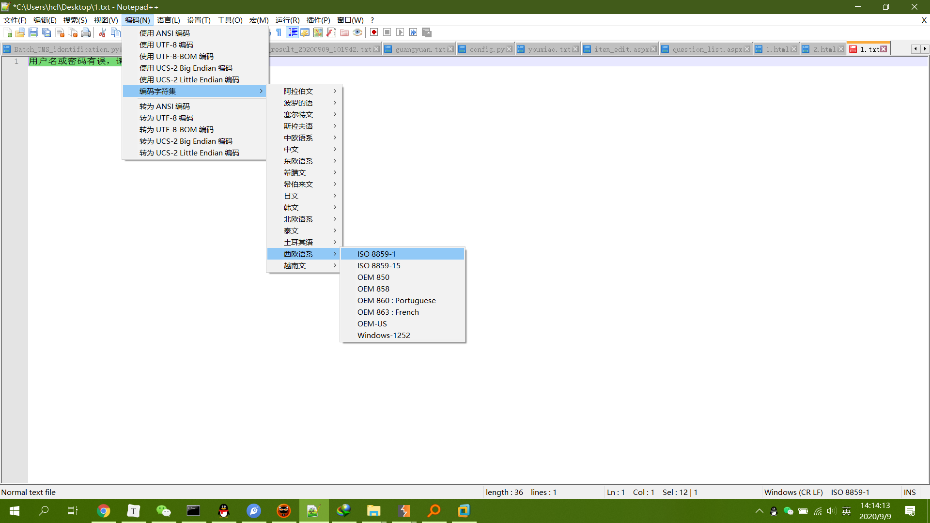
Task: Expand the 土耳其语 submenu
Action: tap(304, 242)
